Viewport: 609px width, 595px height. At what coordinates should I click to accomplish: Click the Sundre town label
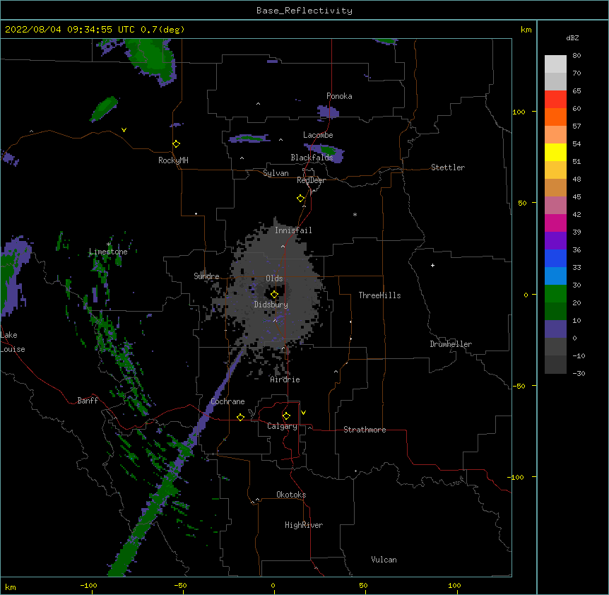click(x=206, y=276)
